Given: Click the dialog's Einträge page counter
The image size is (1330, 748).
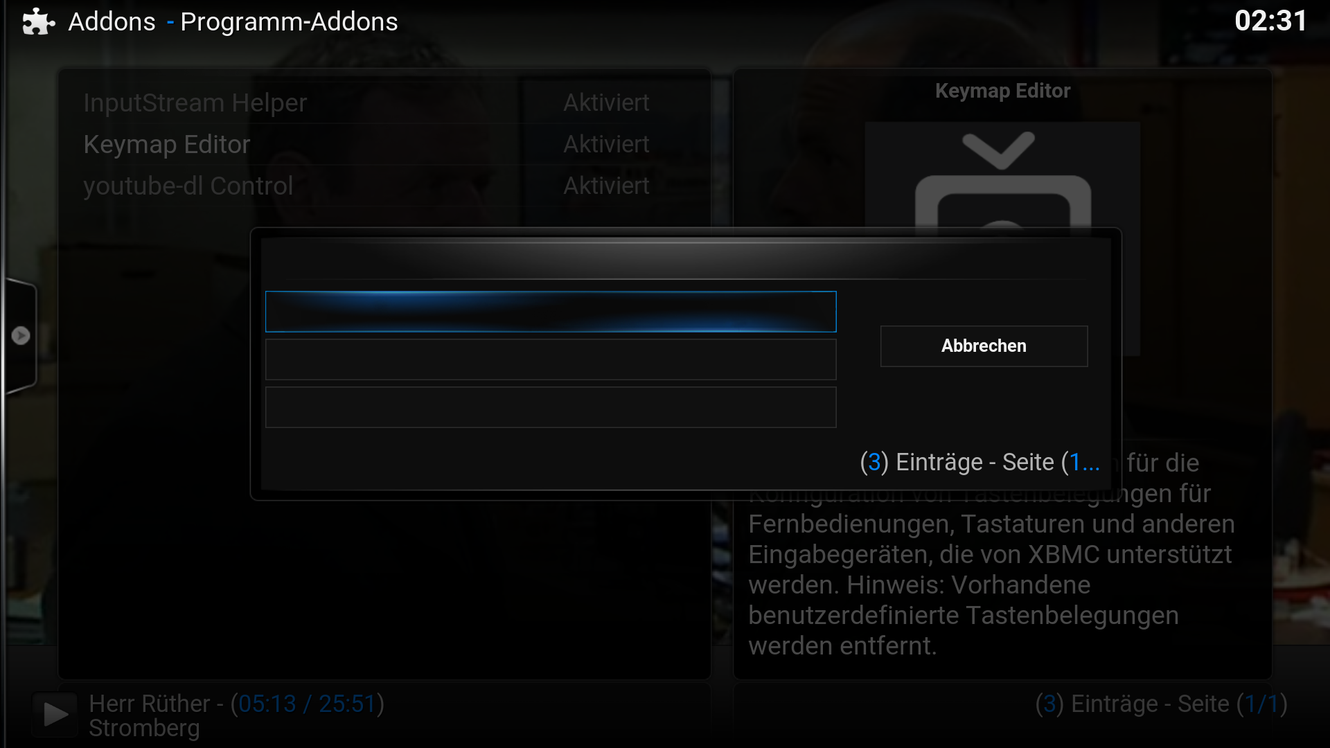Looking at the screenshot, I should pyautogui.click(x=979, y=462).
